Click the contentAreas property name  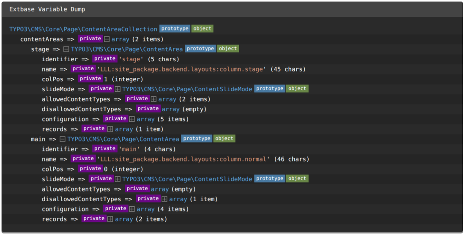click(x=42, y=39)
